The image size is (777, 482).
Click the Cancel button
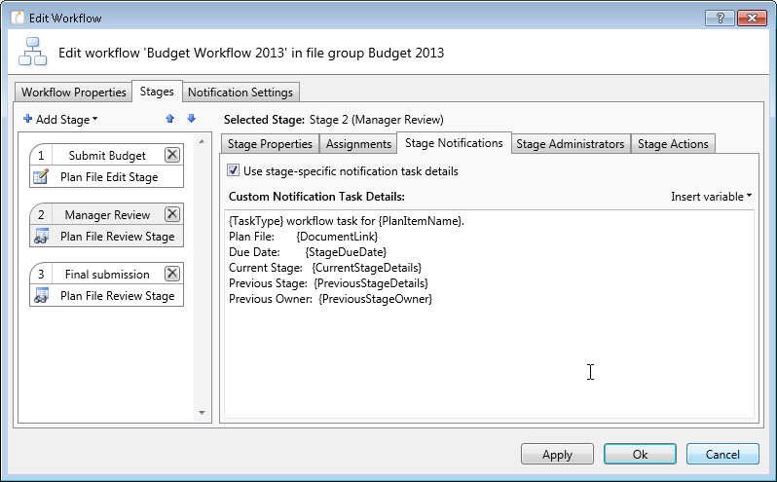coord(721,455)
